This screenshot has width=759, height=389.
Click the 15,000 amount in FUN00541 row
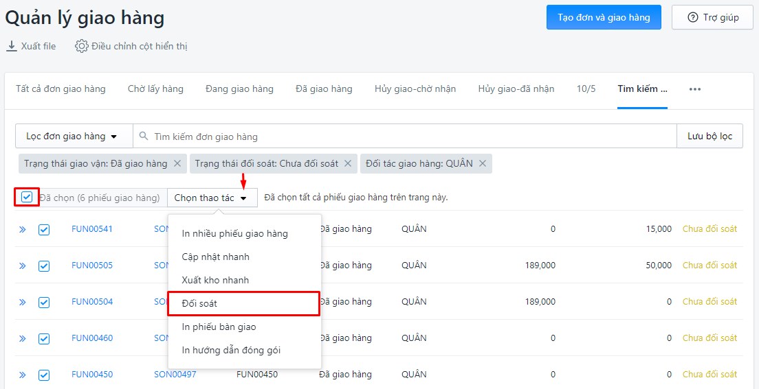pyautogui.click(x=659, y=229)
